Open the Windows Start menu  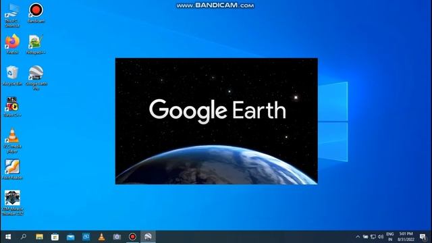coord(8,237)
